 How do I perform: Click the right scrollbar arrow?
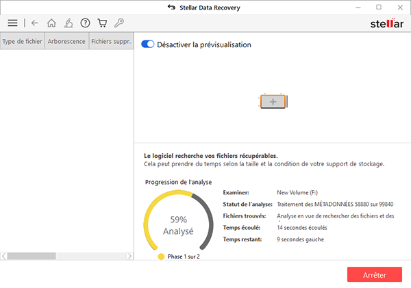pyautogui.click(x=129, y=256)
